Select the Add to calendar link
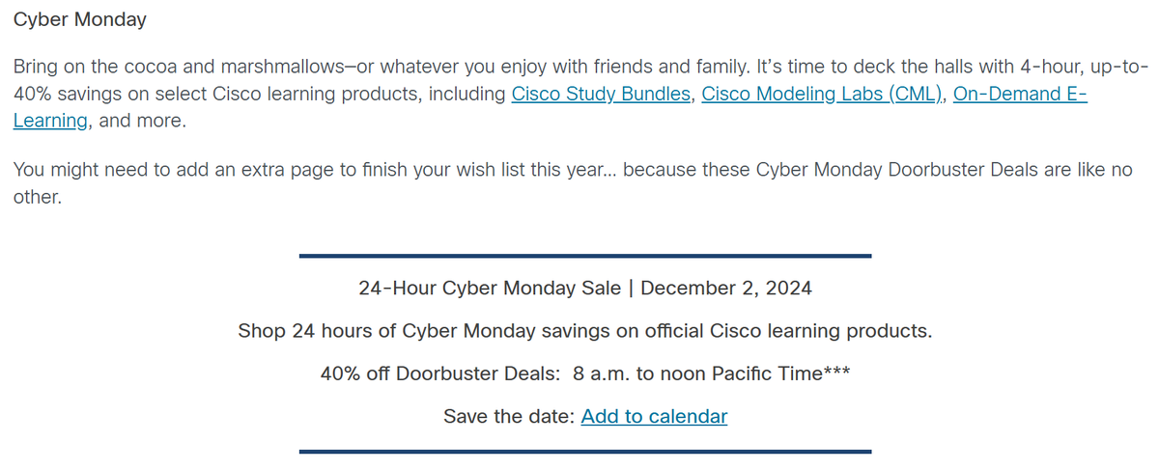The height and width of the screenshot is (470, 1159). point(654,416)
